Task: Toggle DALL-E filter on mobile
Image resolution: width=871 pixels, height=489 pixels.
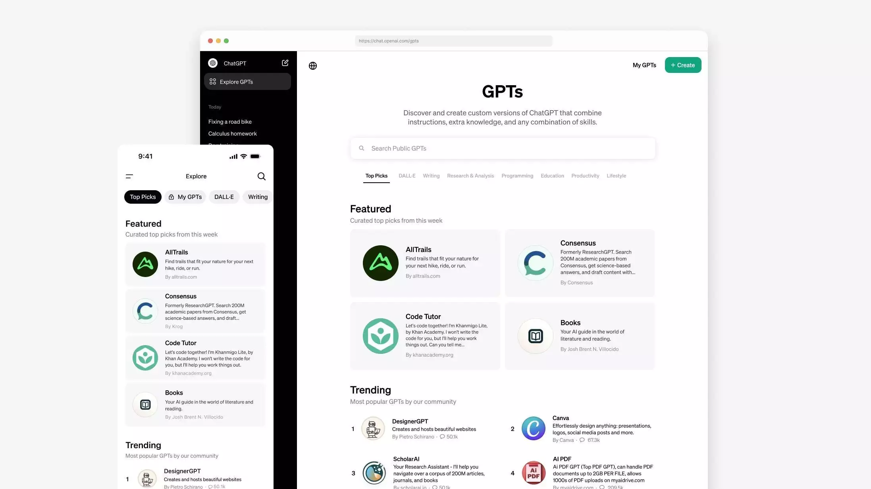Action: tap(224, 197)
